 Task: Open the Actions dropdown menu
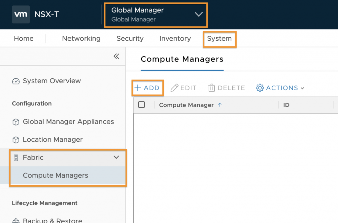280,88
